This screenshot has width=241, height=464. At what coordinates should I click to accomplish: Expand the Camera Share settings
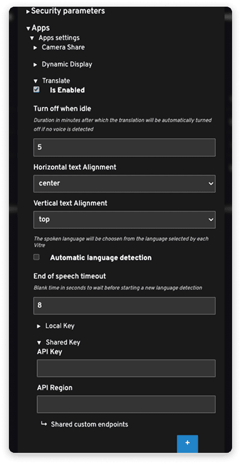pyautogui.click(x=59, y=47)
